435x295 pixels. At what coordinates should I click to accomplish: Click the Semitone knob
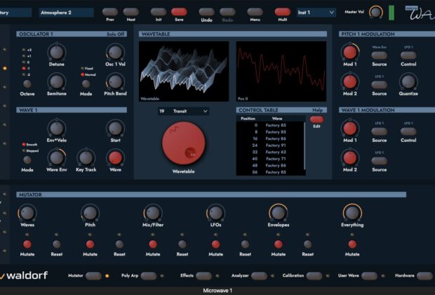(57, 82)
